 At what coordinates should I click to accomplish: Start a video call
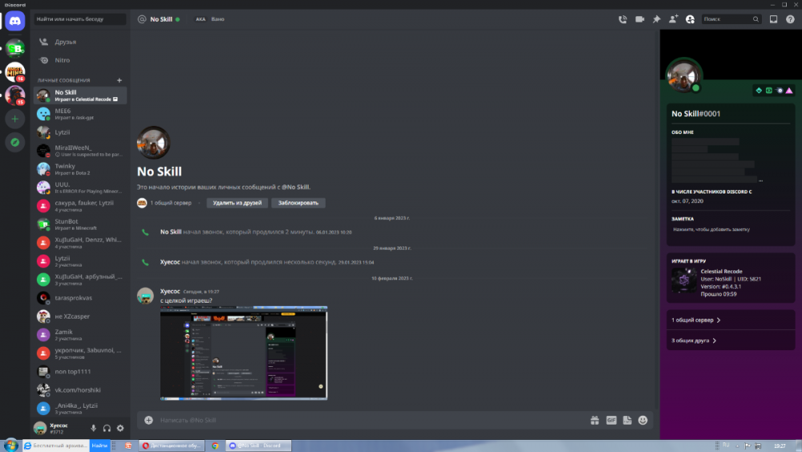(640, 19)
